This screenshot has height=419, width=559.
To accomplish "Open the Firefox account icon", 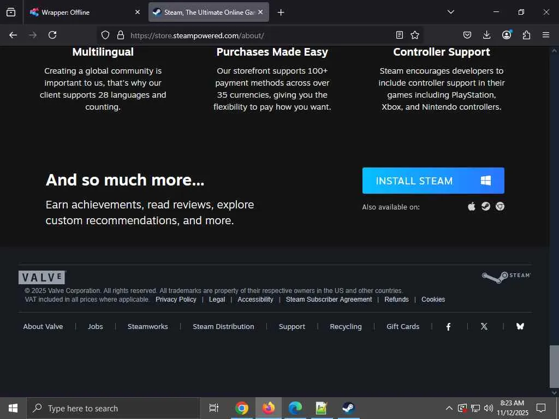I will pyautogui.click(x=507, y=34).
